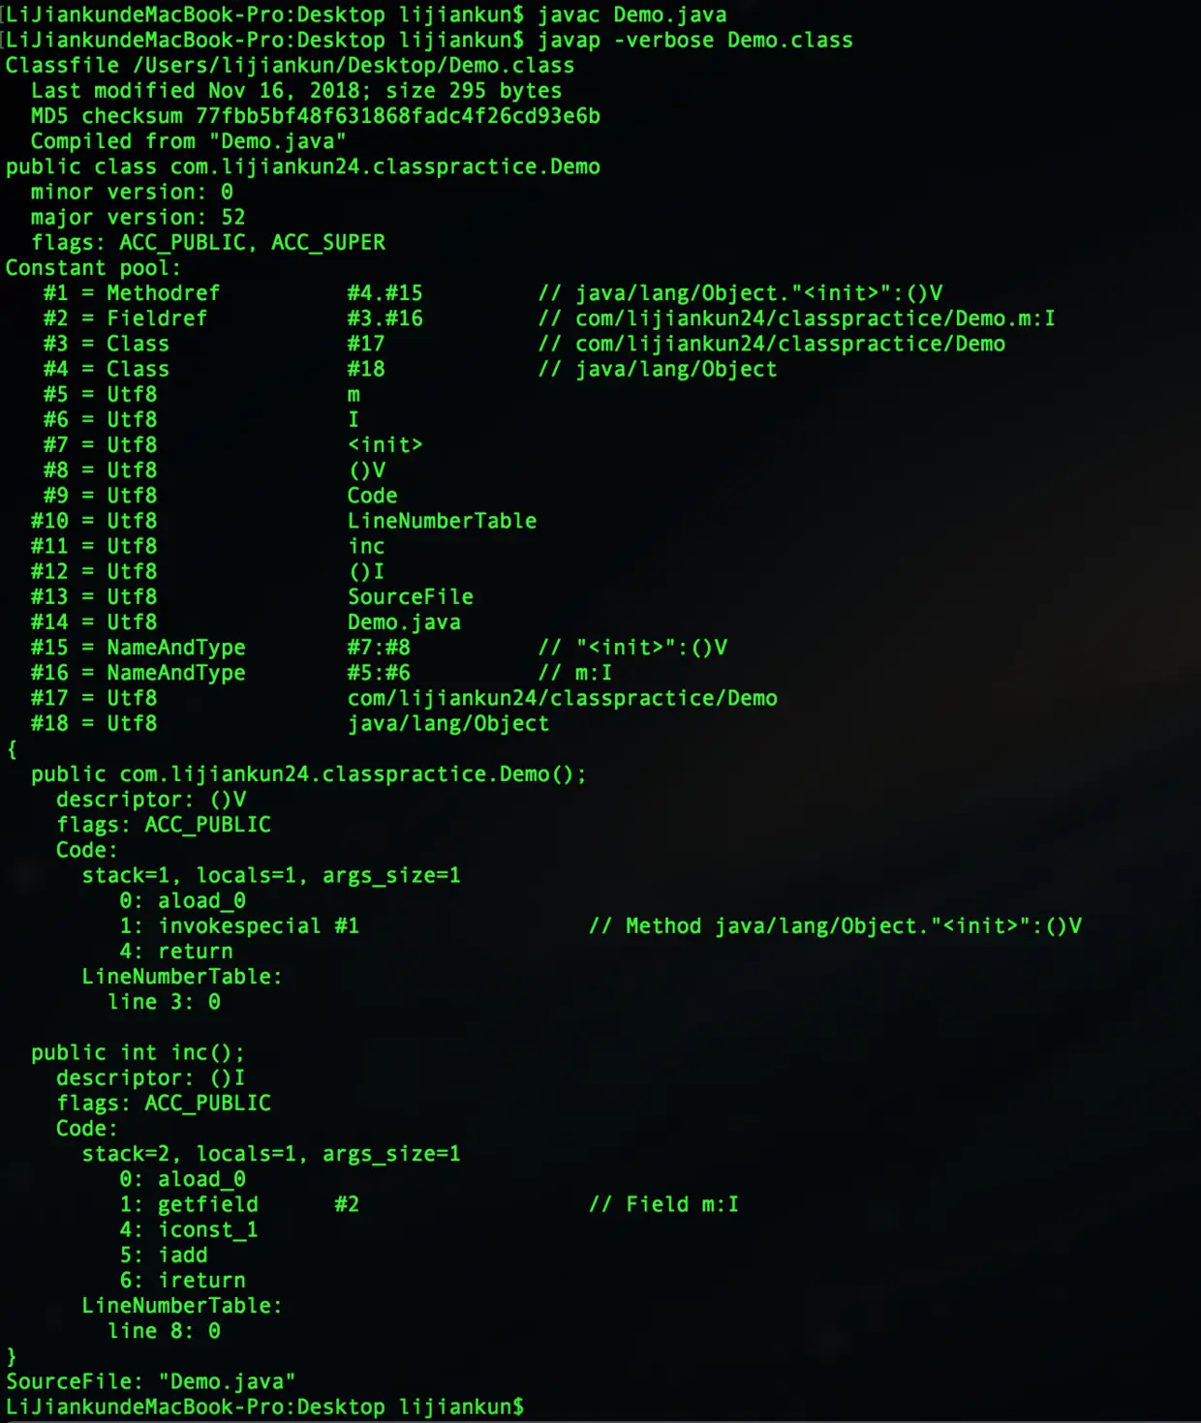
Task: Click the public int inc() signature
Action: point(138,1052)
